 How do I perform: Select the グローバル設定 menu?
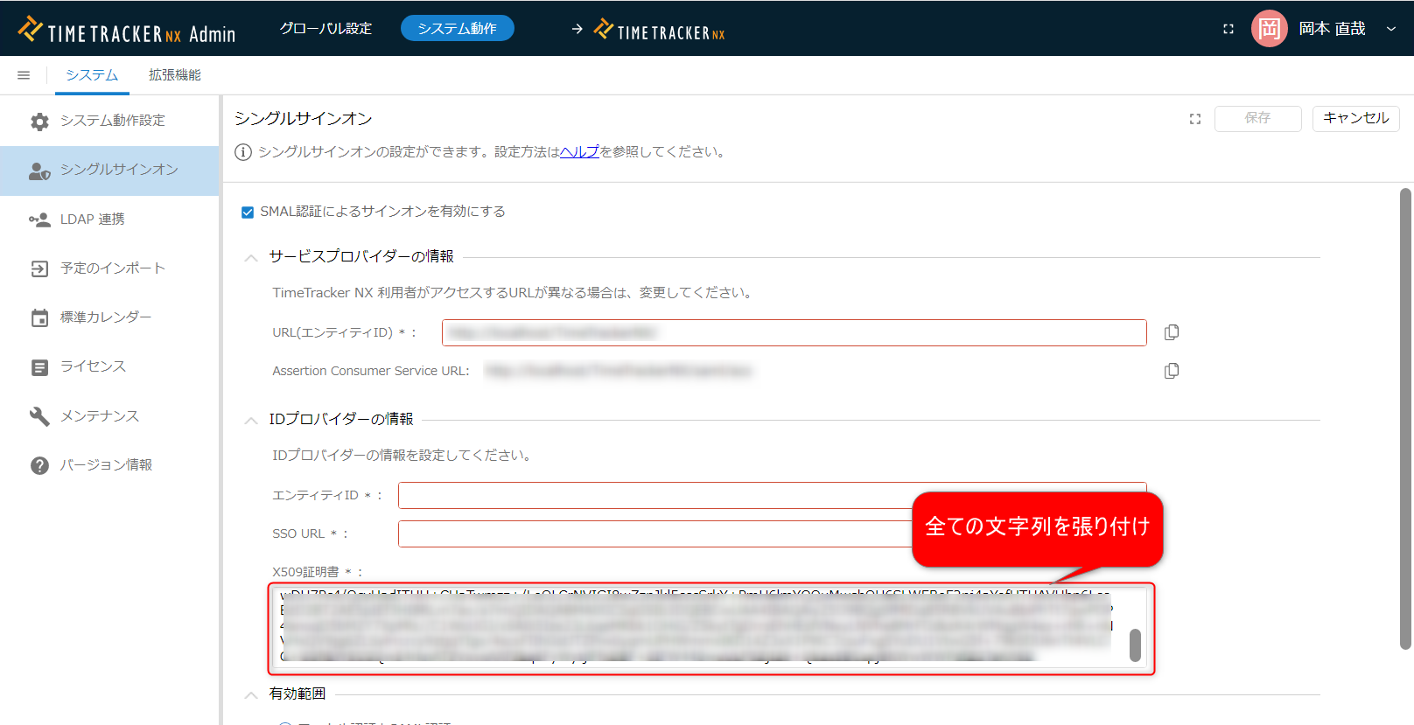click(x=325, y=29)
